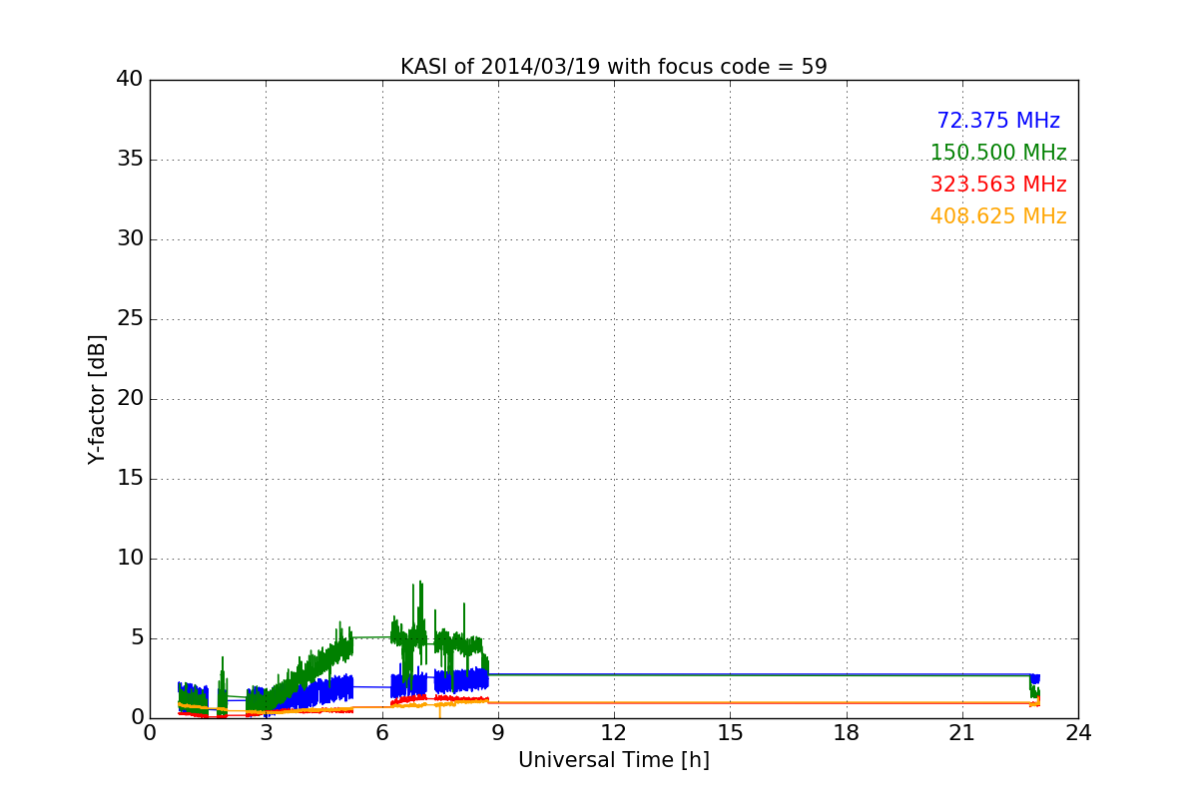Click y-axis tick label 25

tap(129, 319)
